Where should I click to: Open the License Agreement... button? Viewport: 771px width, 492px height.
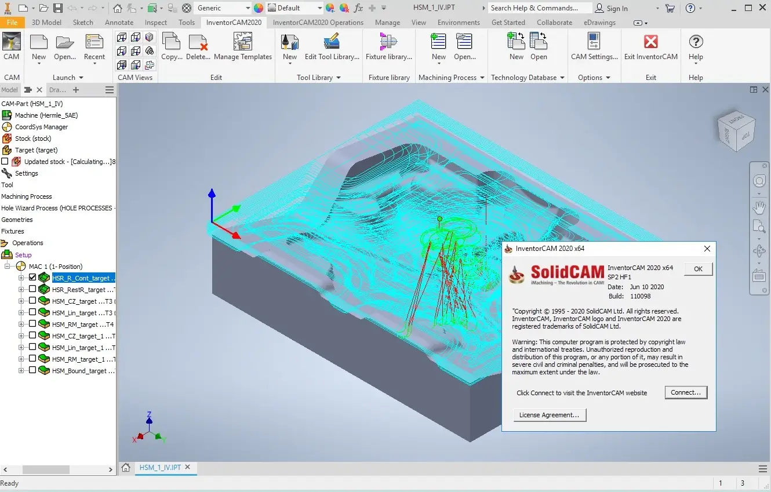(550, 415)
